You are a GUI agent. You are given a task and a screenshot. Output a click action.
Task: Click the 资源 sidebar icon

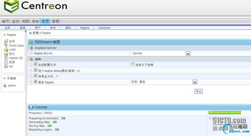click(x=6, y=62)
